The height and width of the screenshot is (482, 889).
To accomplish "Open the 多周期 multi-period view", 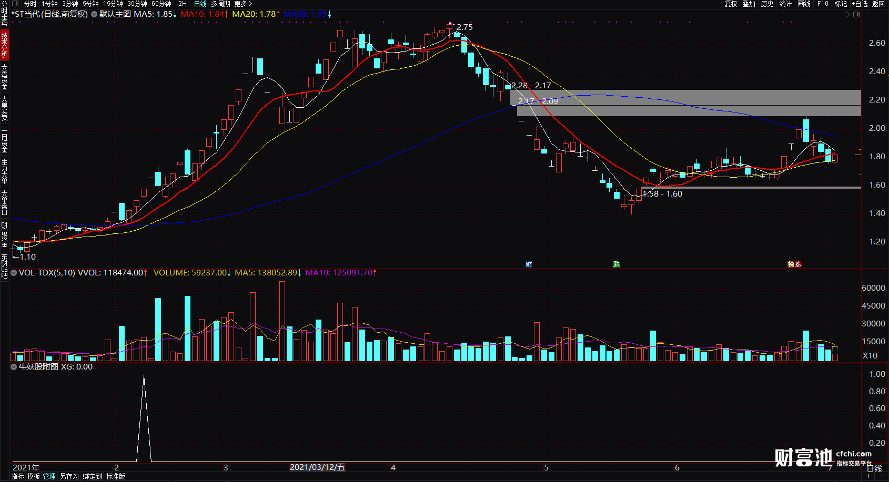I will pyautogui.click(x=220, y=4).
